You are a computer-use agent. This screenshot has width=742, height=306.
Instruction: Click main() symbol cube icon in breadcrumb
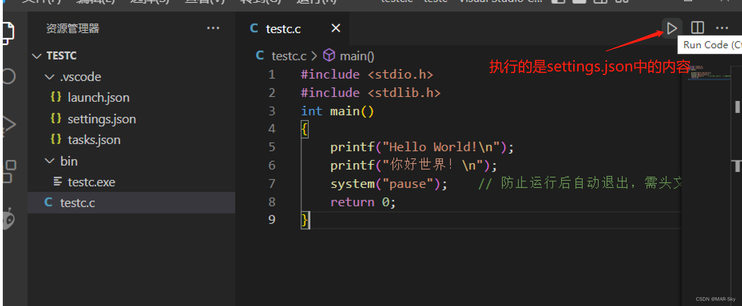tap(329, 55)
